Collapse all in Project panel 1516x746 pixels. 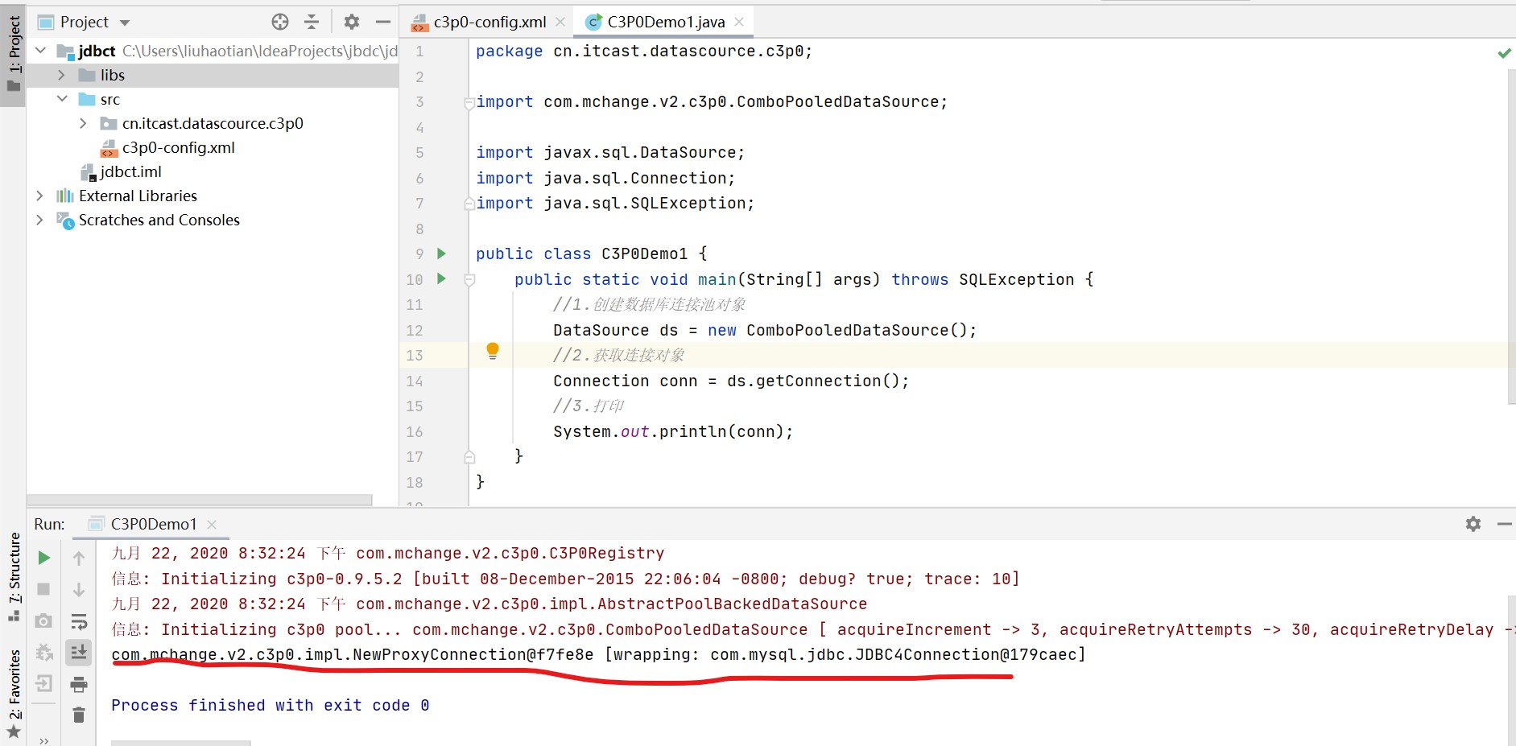point(312,22)
